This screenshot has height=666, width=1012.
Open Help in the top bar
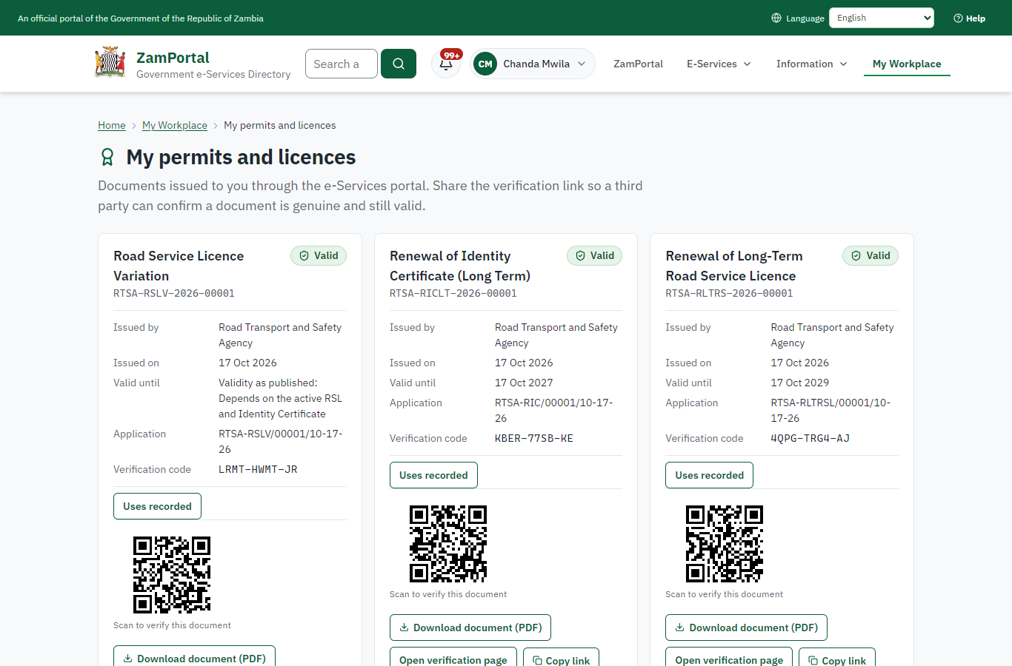pyautogui.click(x=969, y=18)
